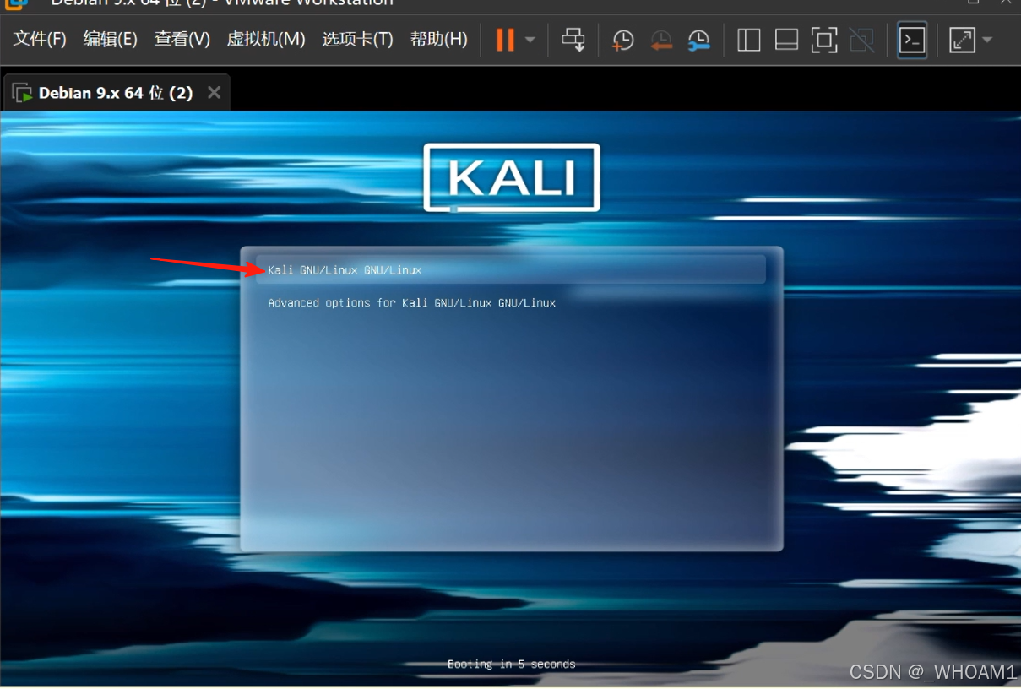Revert to the previous snapshot icon
1021x689 pixels.
660,40
